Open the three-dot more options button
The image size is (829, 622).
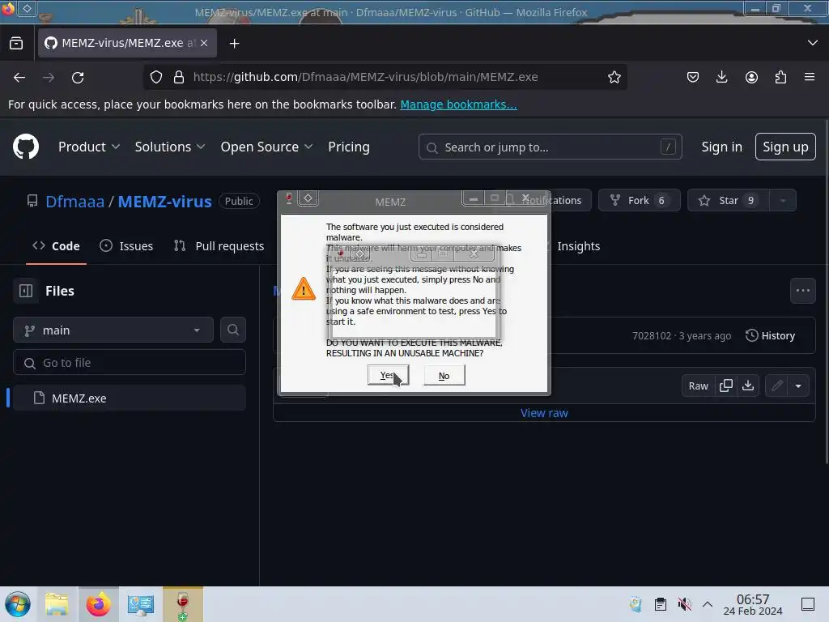tap(802, 291)
